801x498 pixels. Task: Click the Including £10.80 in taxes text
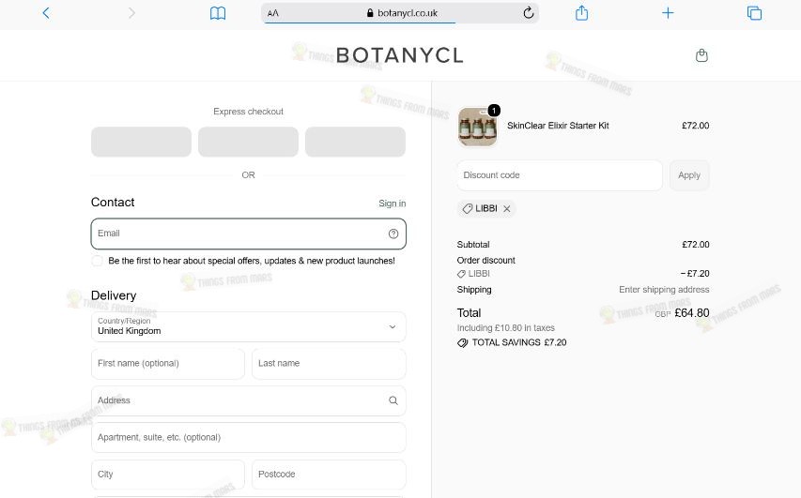(506, 327)
